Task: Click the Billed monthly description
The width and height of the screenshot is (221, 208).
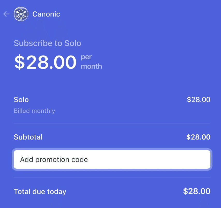Action: click(x=34, y=111)
